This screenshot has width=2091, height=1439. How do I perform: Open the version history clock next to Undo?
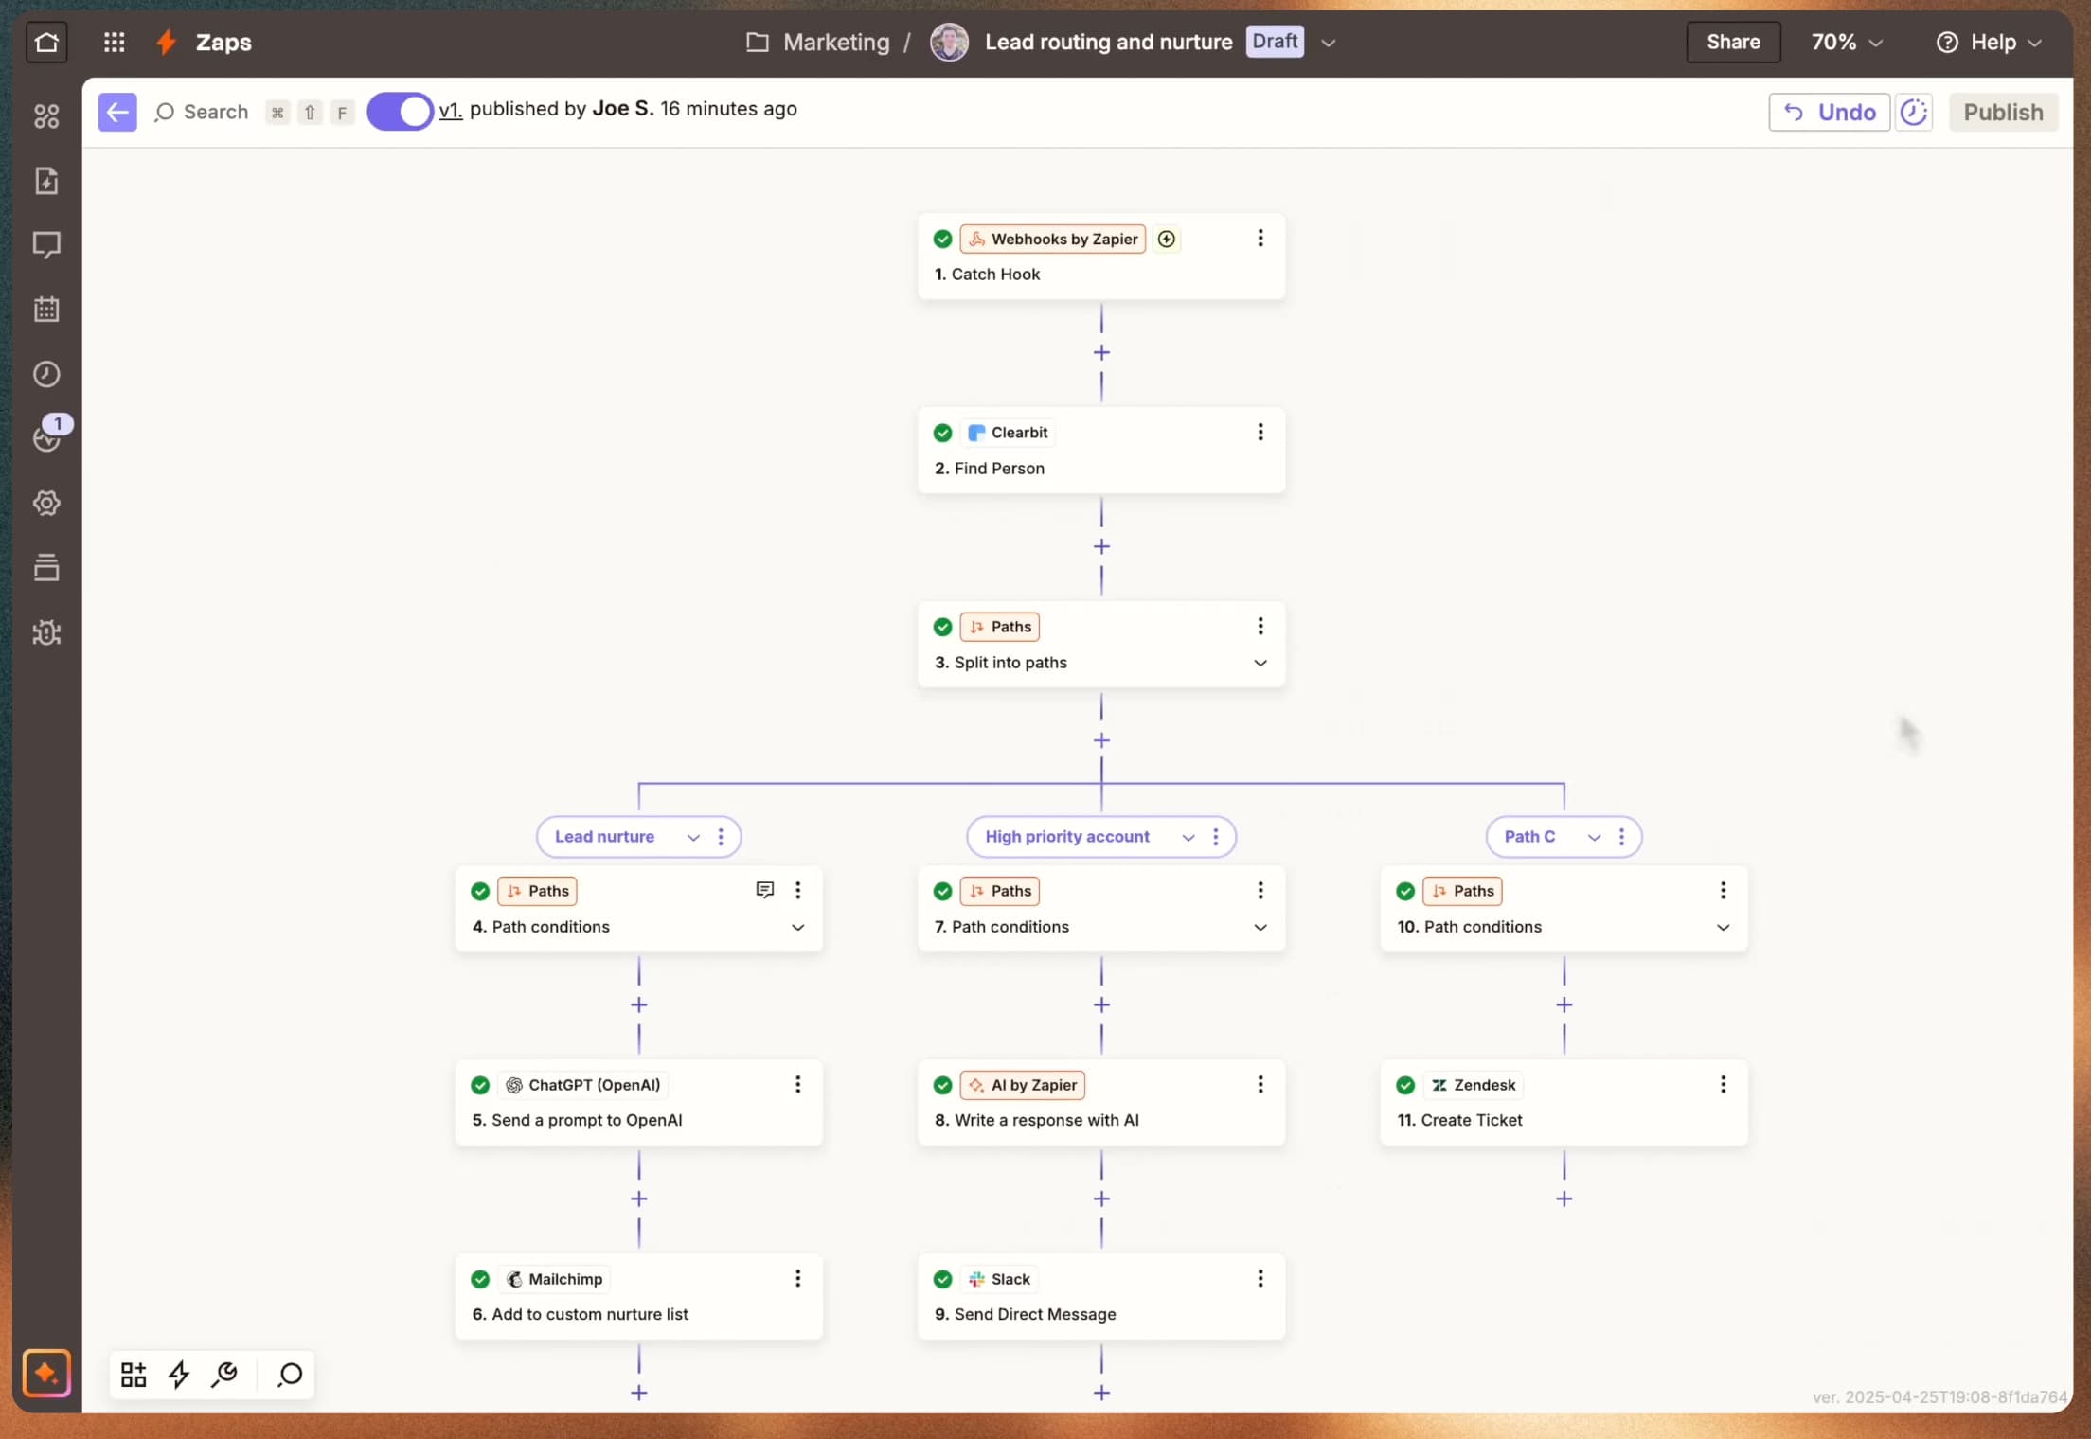click(1914, 112)
